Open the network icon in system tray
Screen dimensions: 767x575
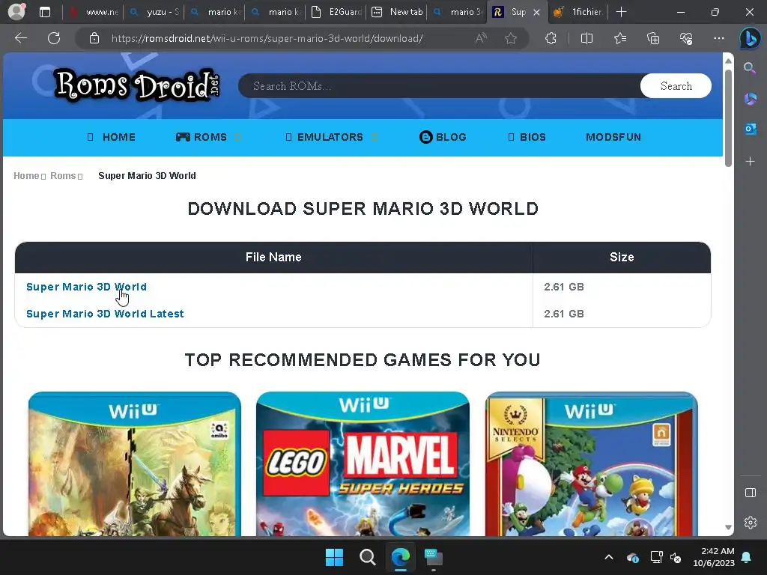(656, 557)
